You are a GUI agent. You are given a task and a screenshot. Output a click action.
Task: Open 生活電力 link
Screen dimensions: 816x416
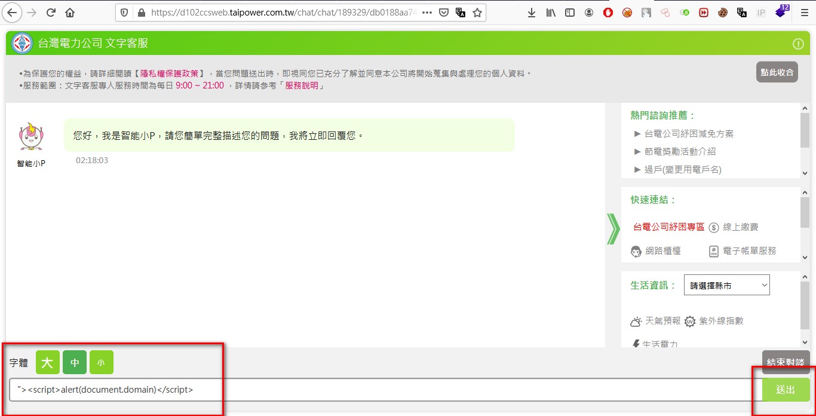(x=655, y=344)
